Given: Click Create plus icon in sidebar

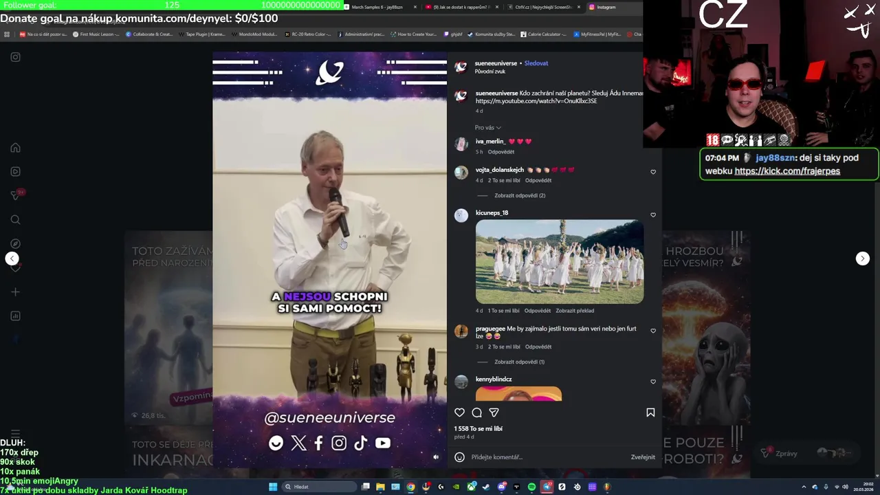Looking at the screenshot, I should point(15,291).
